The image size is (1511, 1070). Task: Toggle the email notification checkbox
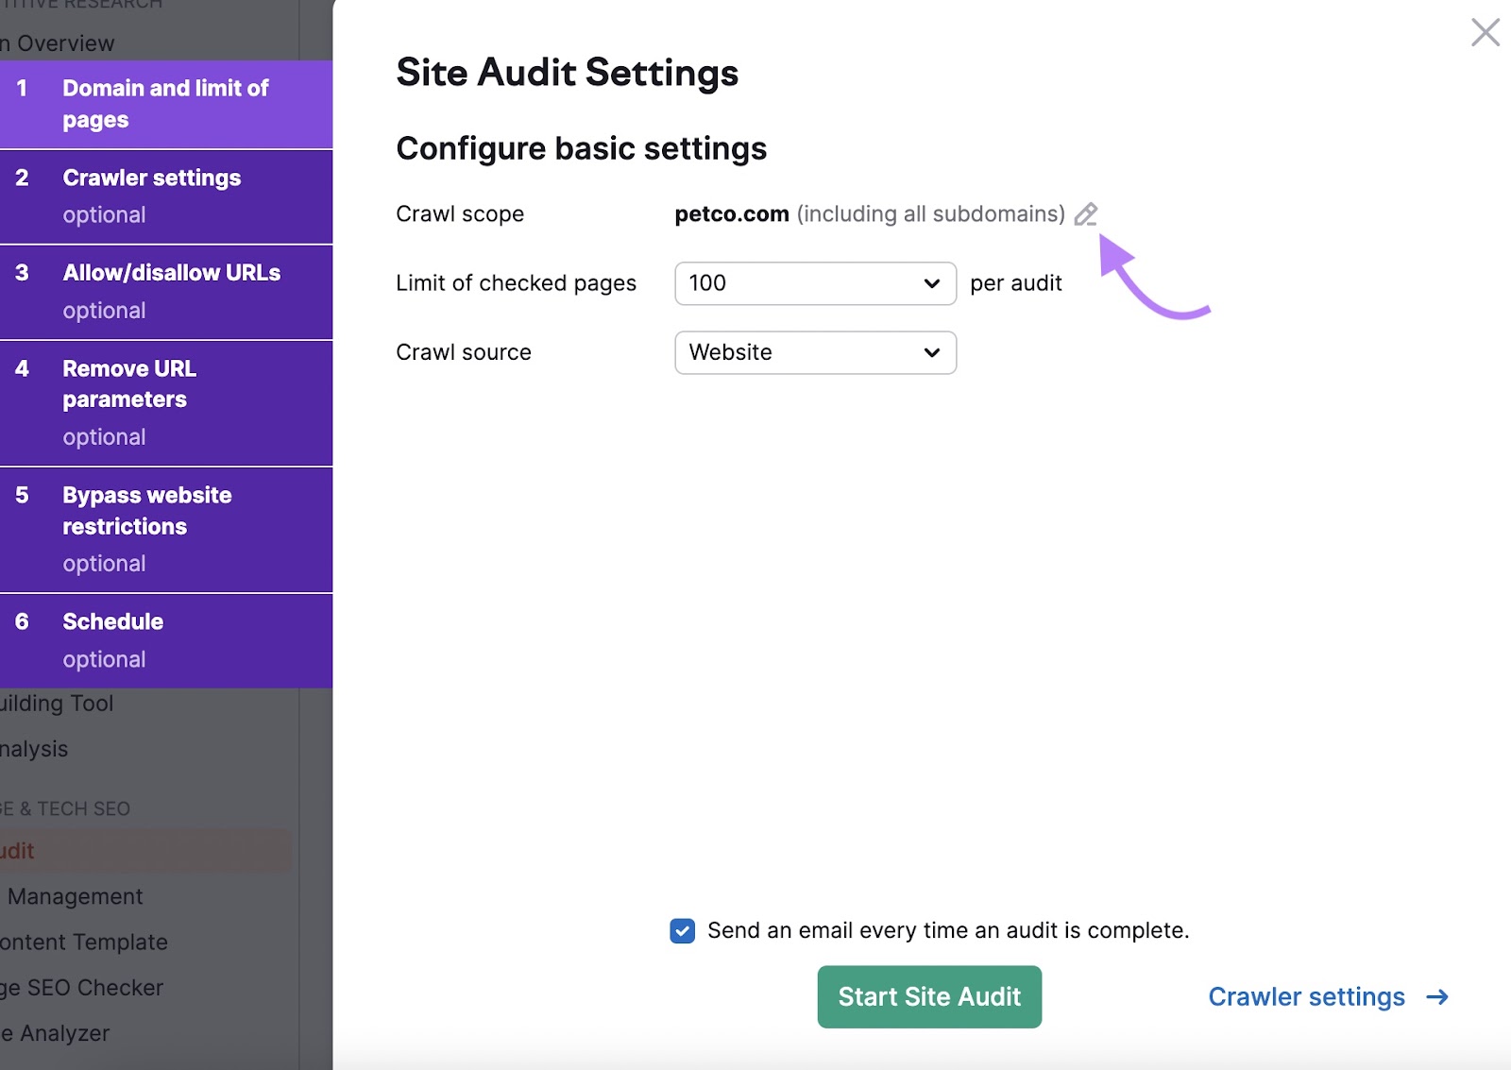tap(682, 931)
